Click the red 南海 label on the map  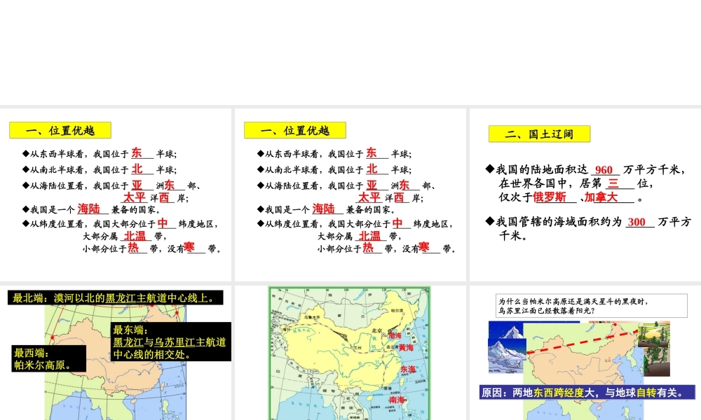click(397, 400)
